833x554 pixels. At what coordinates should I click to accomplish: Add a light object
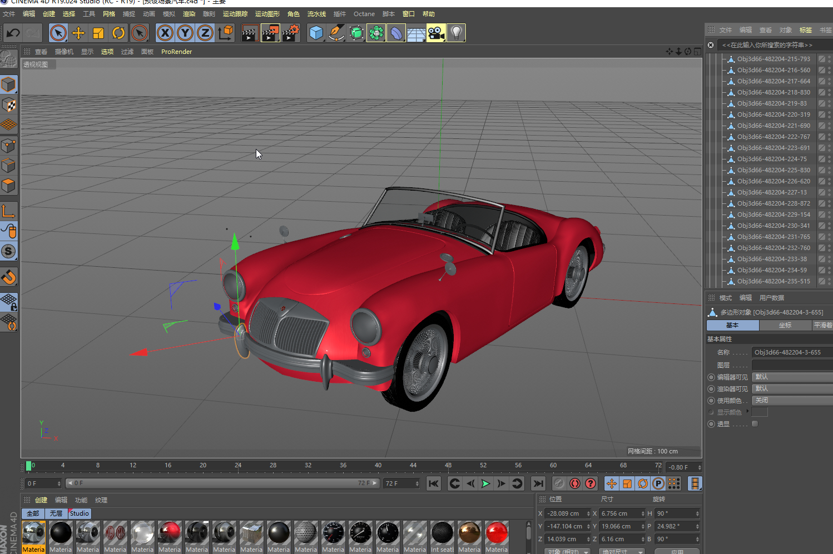click(456, 33)
